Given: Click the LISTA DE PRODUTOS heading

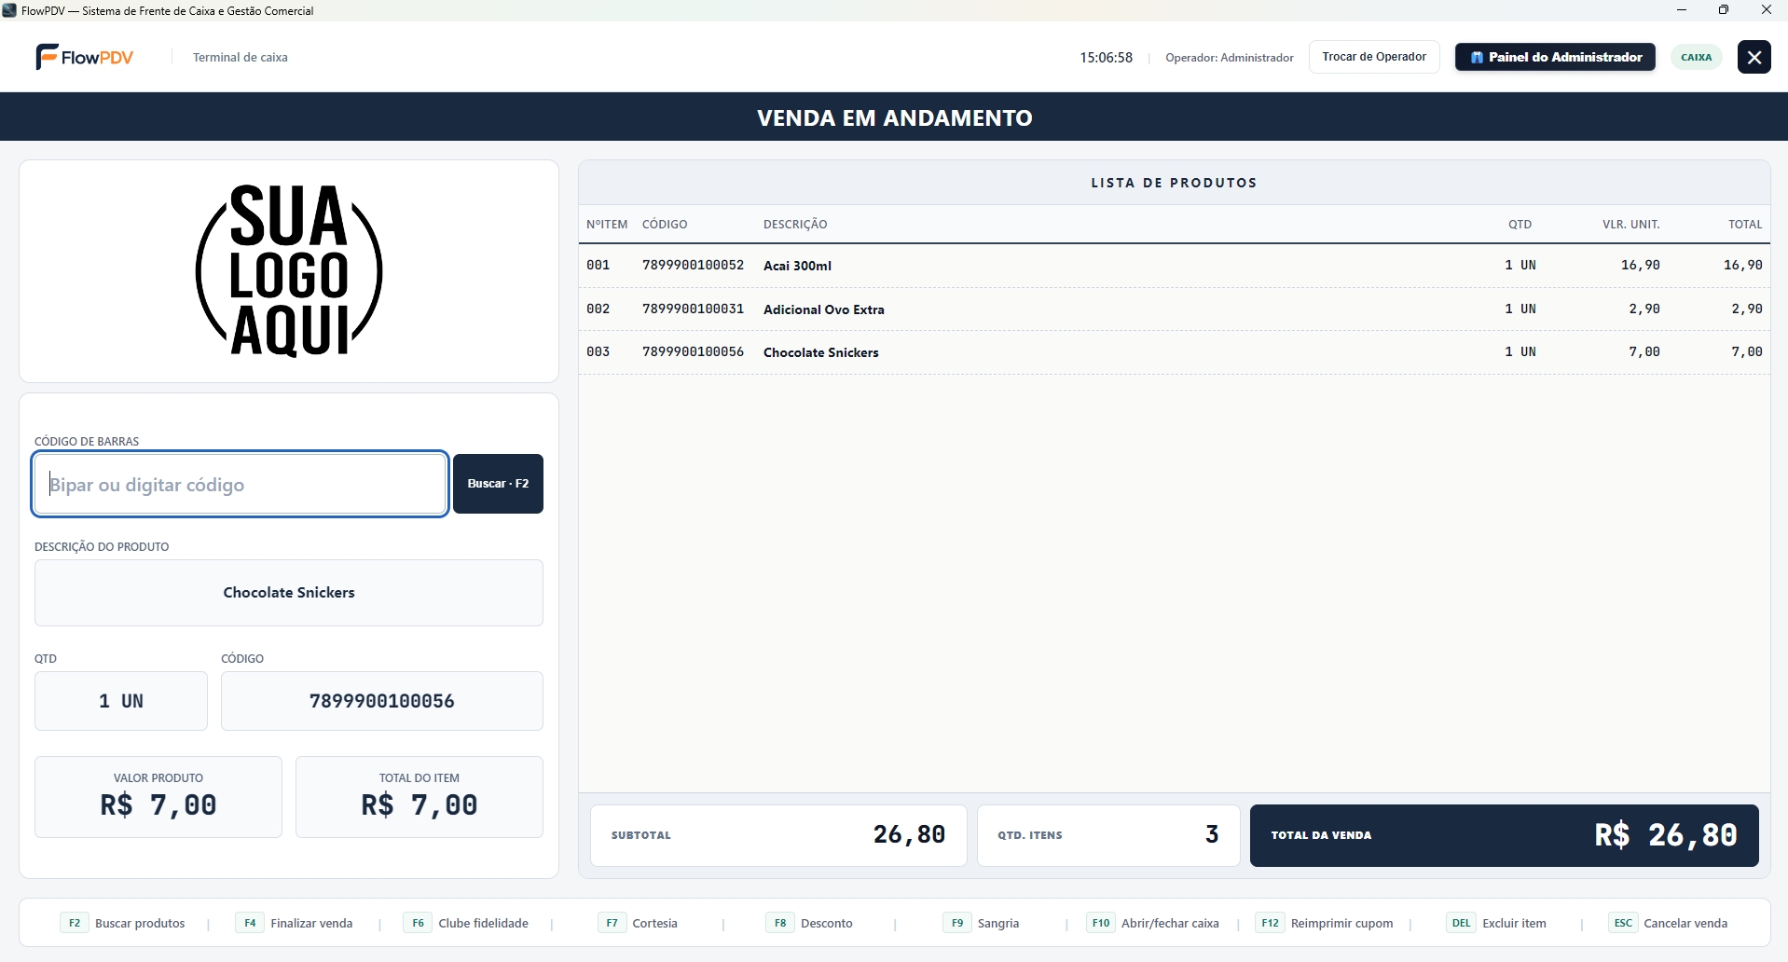Looking at the screenshot, I should (1174, 183).
